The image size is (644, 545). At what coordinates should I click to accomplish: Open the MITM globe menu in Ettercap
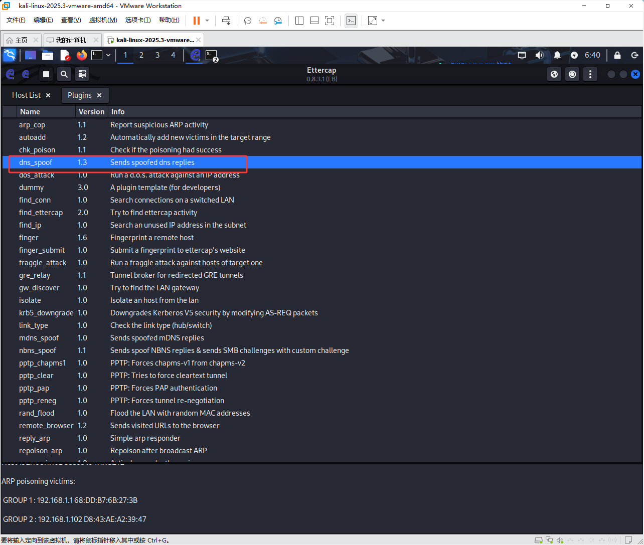[x=554, y=74]
